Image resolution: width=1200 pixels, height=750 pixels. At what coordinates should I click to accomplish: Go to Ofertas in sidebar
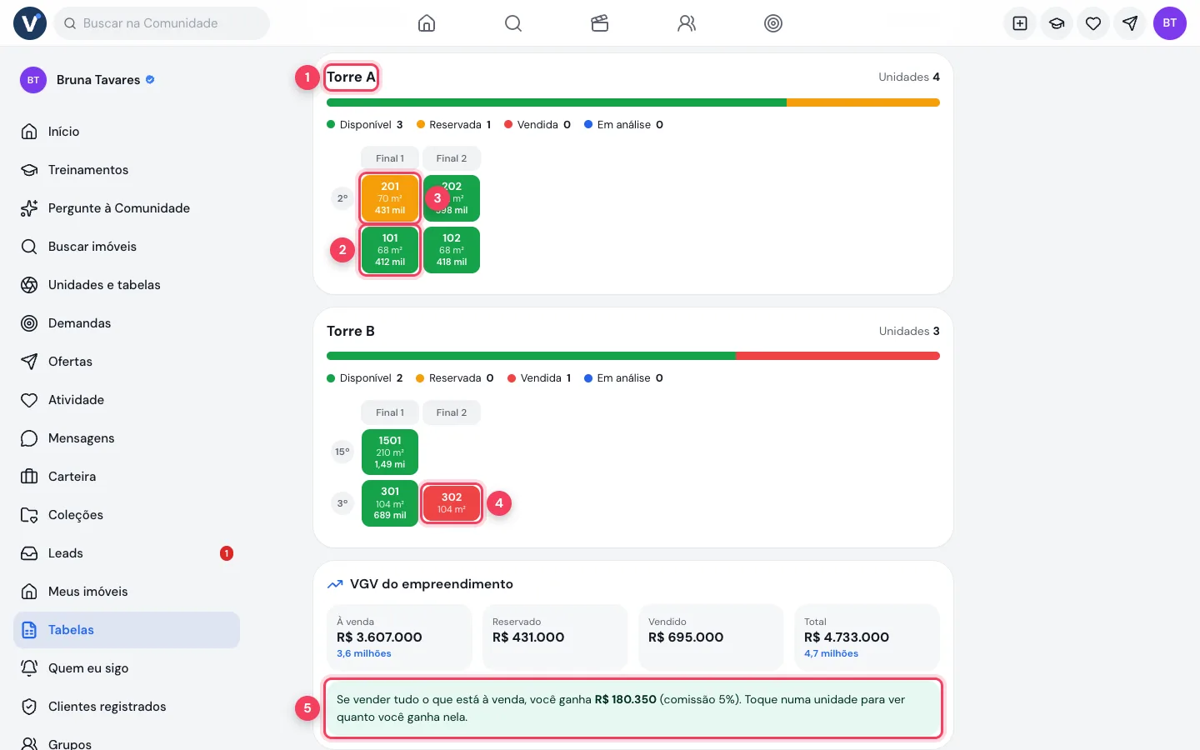point(127,362)
